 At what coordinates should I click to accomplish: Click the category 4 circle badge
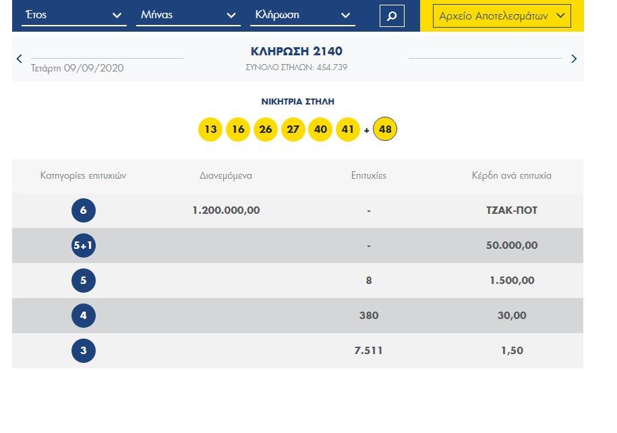[84, 316]
